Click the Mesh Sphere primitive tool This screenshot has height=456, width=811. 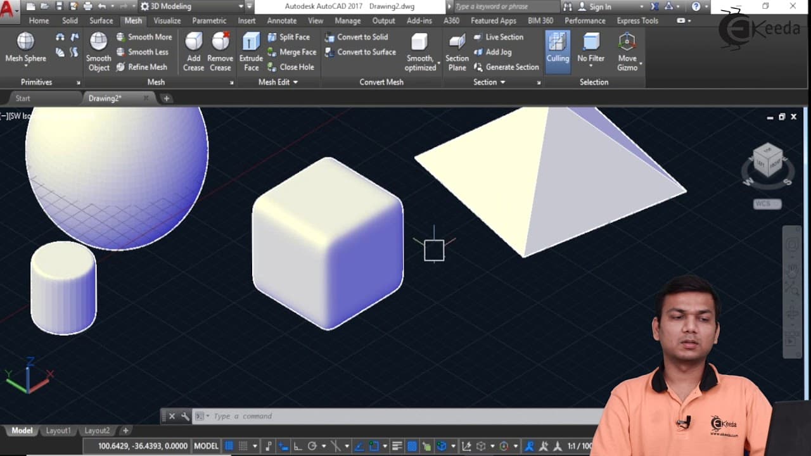point(26,47)
